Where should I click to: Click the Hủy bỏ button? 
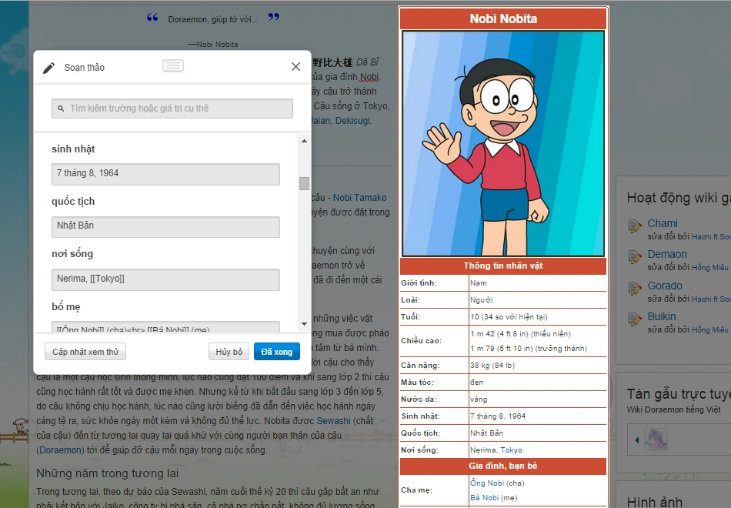[229, 352]
